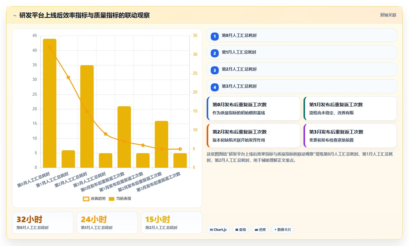Click the small icon in the 表格 tag
This screenshot has width=409, height=246.
(x=237, y=230)
